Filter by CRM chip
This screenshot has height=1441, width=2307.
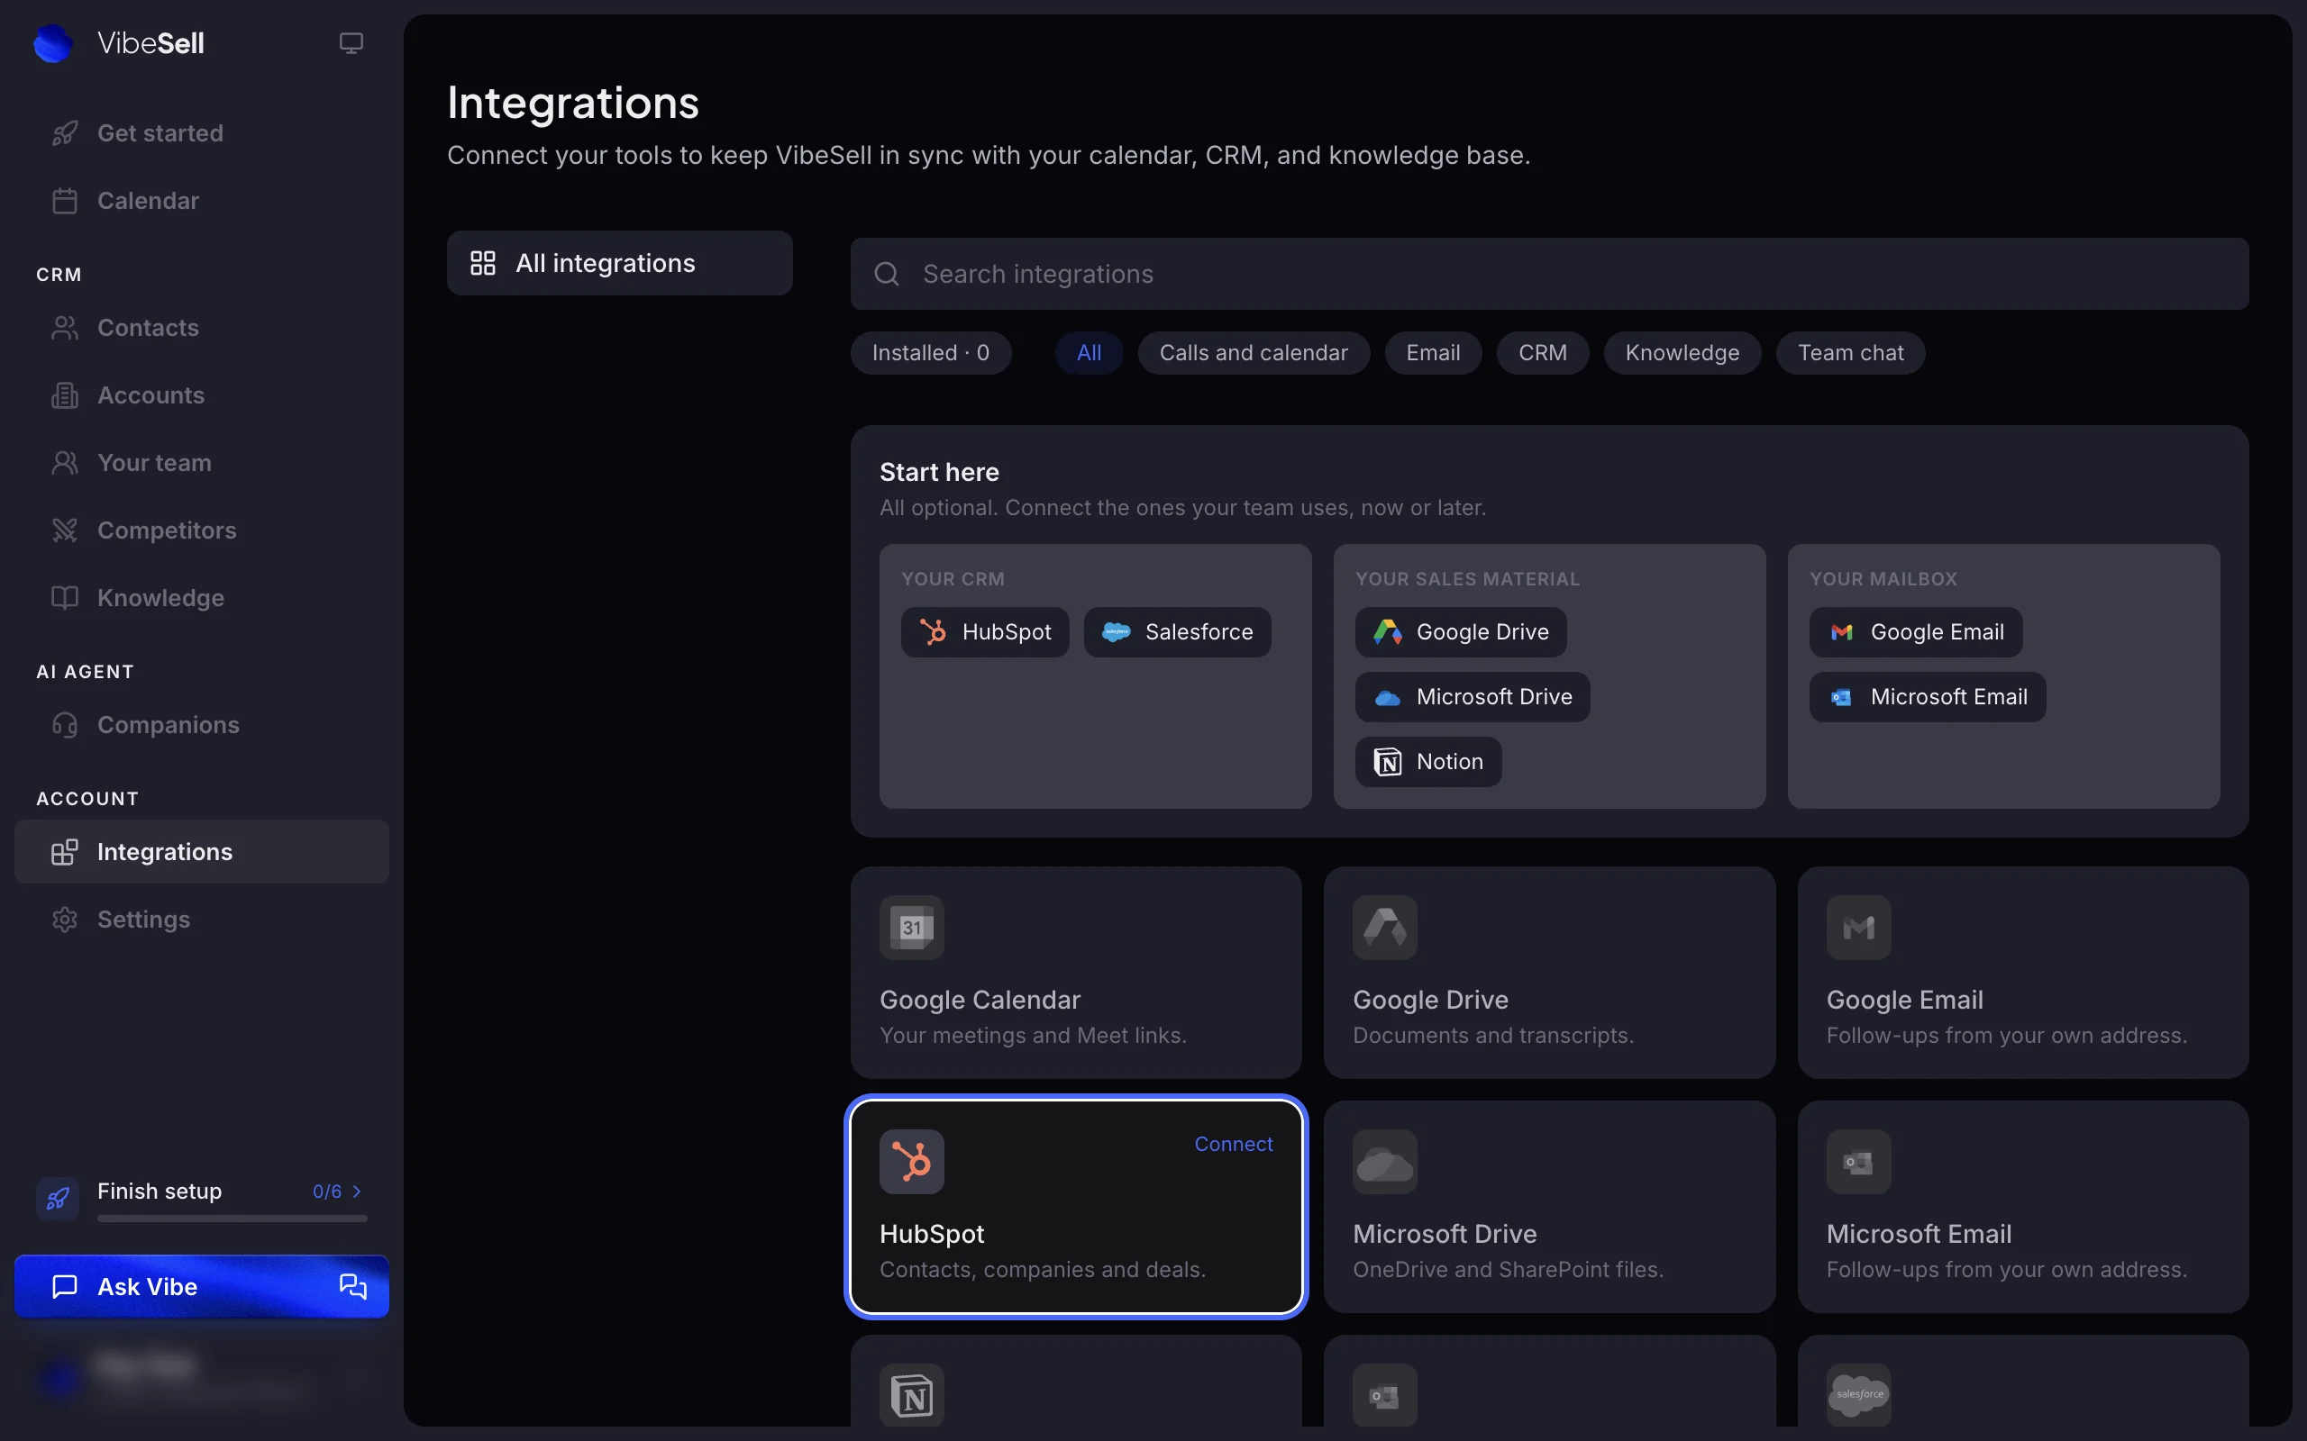point(1543,353)
